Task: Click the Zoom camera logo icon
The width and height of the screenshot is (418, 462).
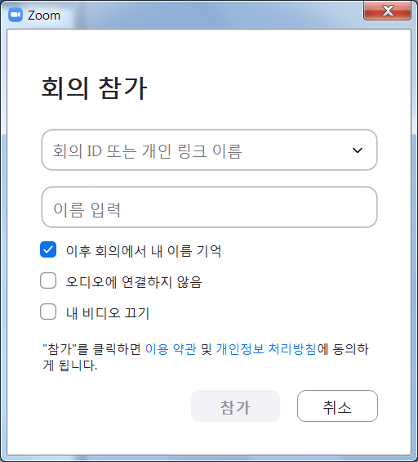Action: [16, 15]
